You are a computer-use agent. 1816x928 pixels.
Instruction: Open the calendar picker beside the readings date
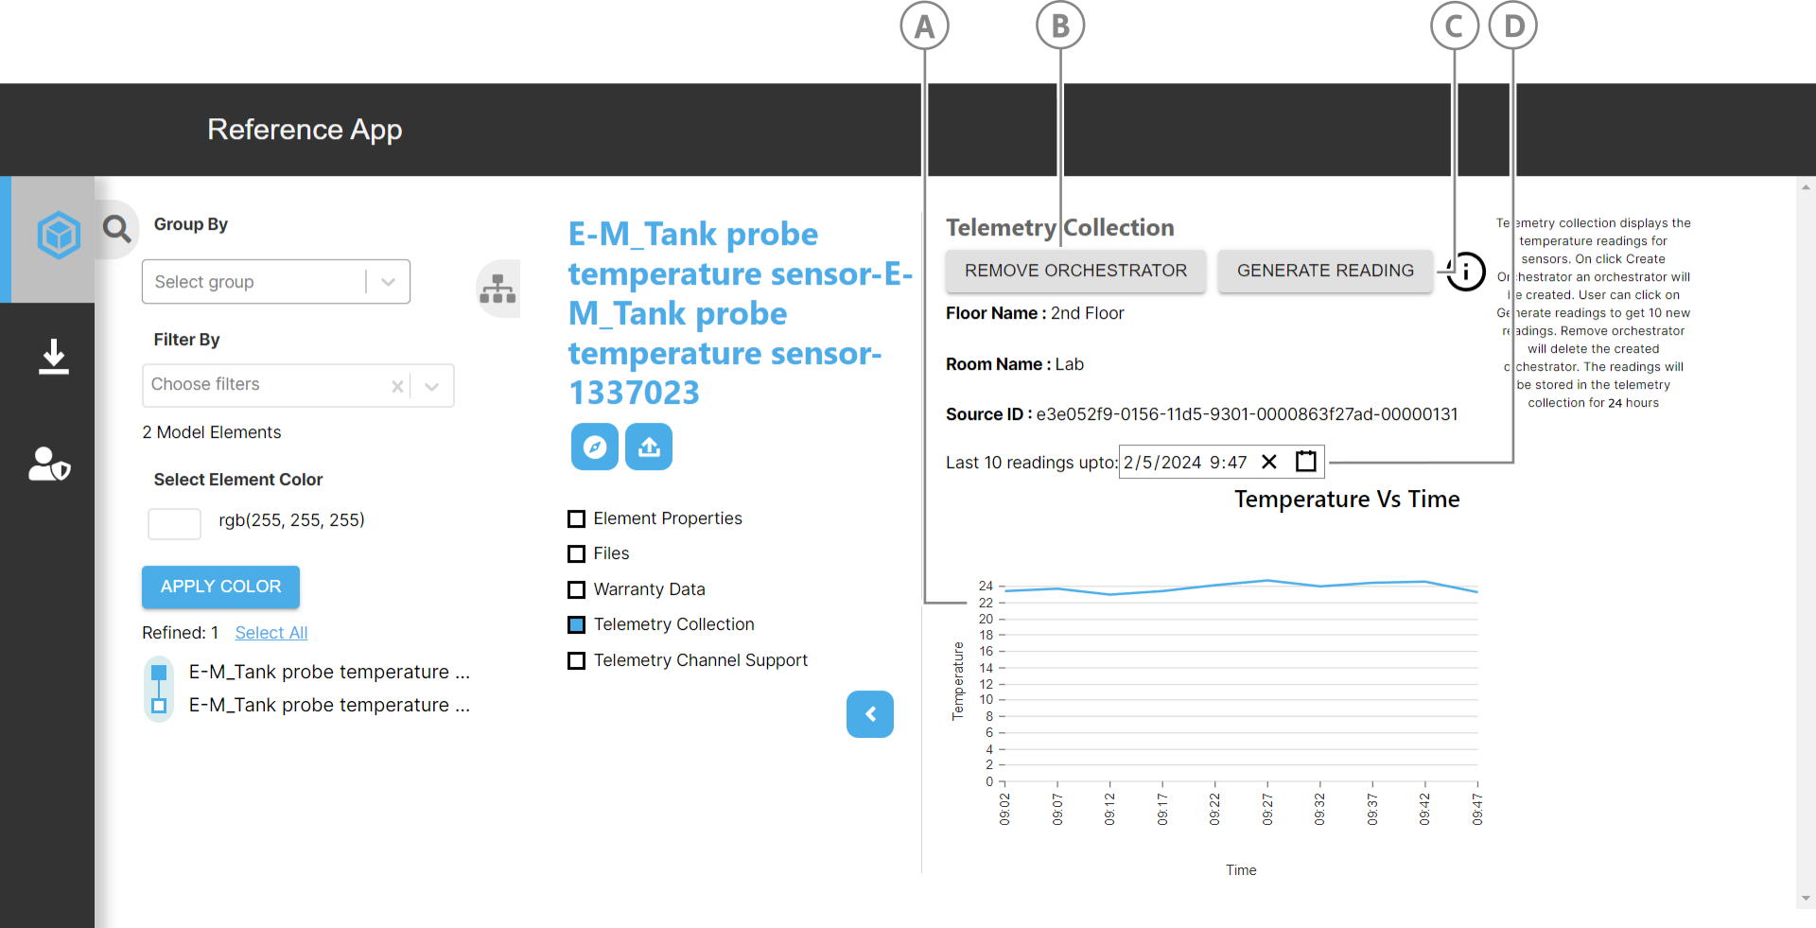coord(1306,462)
